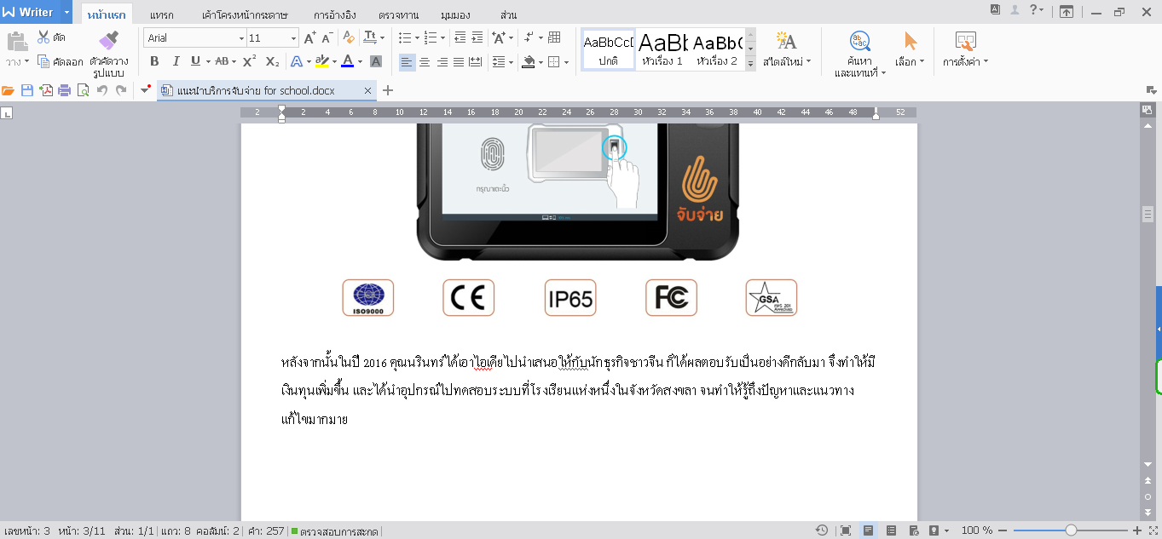Viewport: 1162px width, 539px height.
Task: Align text left
Action: 408,61
